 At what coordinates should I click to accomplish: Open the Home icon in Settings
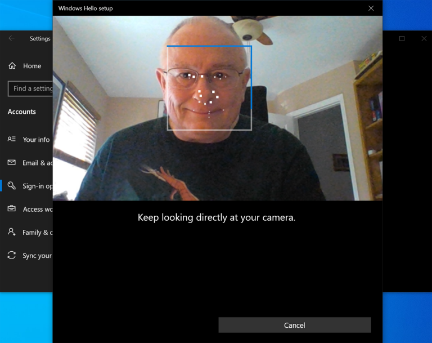(12, 66)
